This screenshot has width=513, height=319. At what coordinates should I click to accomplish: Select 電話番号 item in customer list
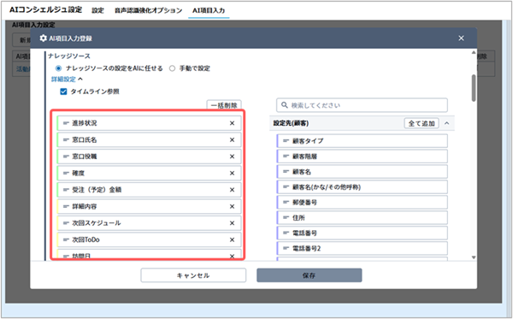click(363, 233)
